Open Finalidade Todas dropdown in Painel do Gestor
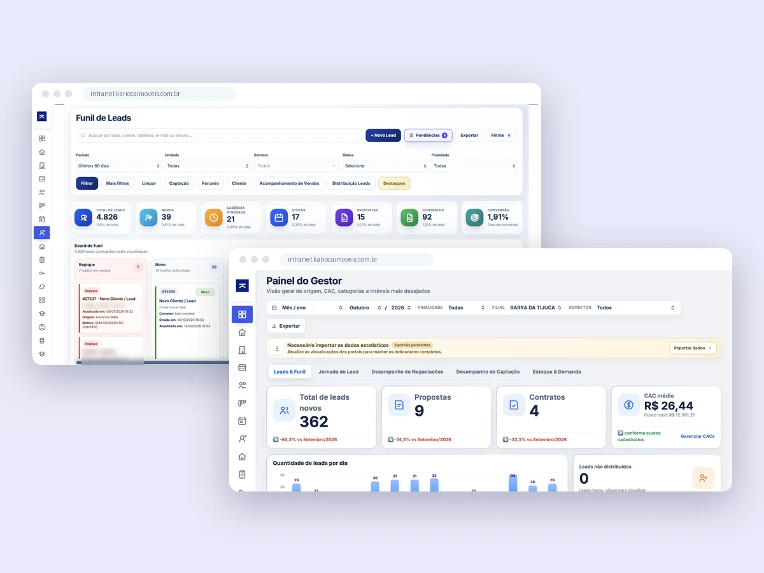The height and width of the screenshot is (573, 764). point(466,308)
